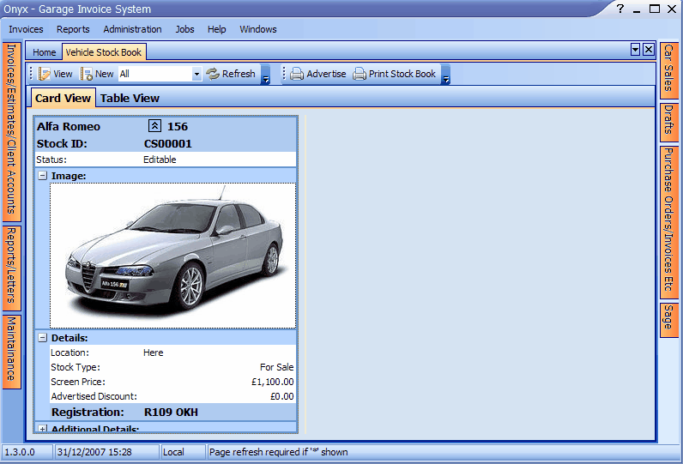The width and height of the screenshot is (683, 464).
Task: Click Page refresh required status message
Action: click(x=278, y=452)
